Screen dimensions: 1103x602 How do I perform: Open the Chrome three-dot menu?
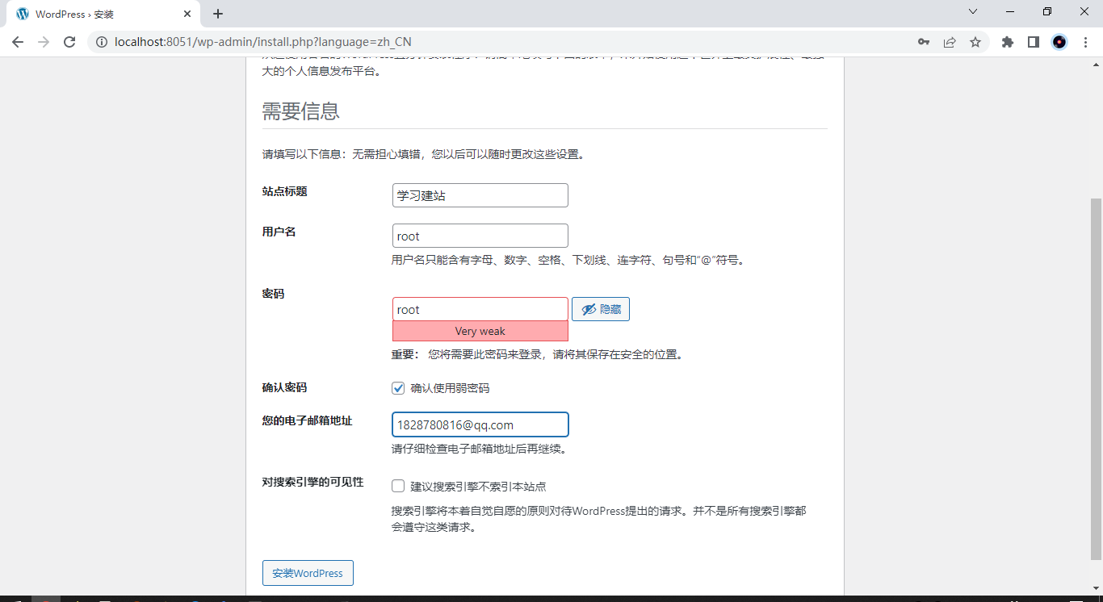1085,42
